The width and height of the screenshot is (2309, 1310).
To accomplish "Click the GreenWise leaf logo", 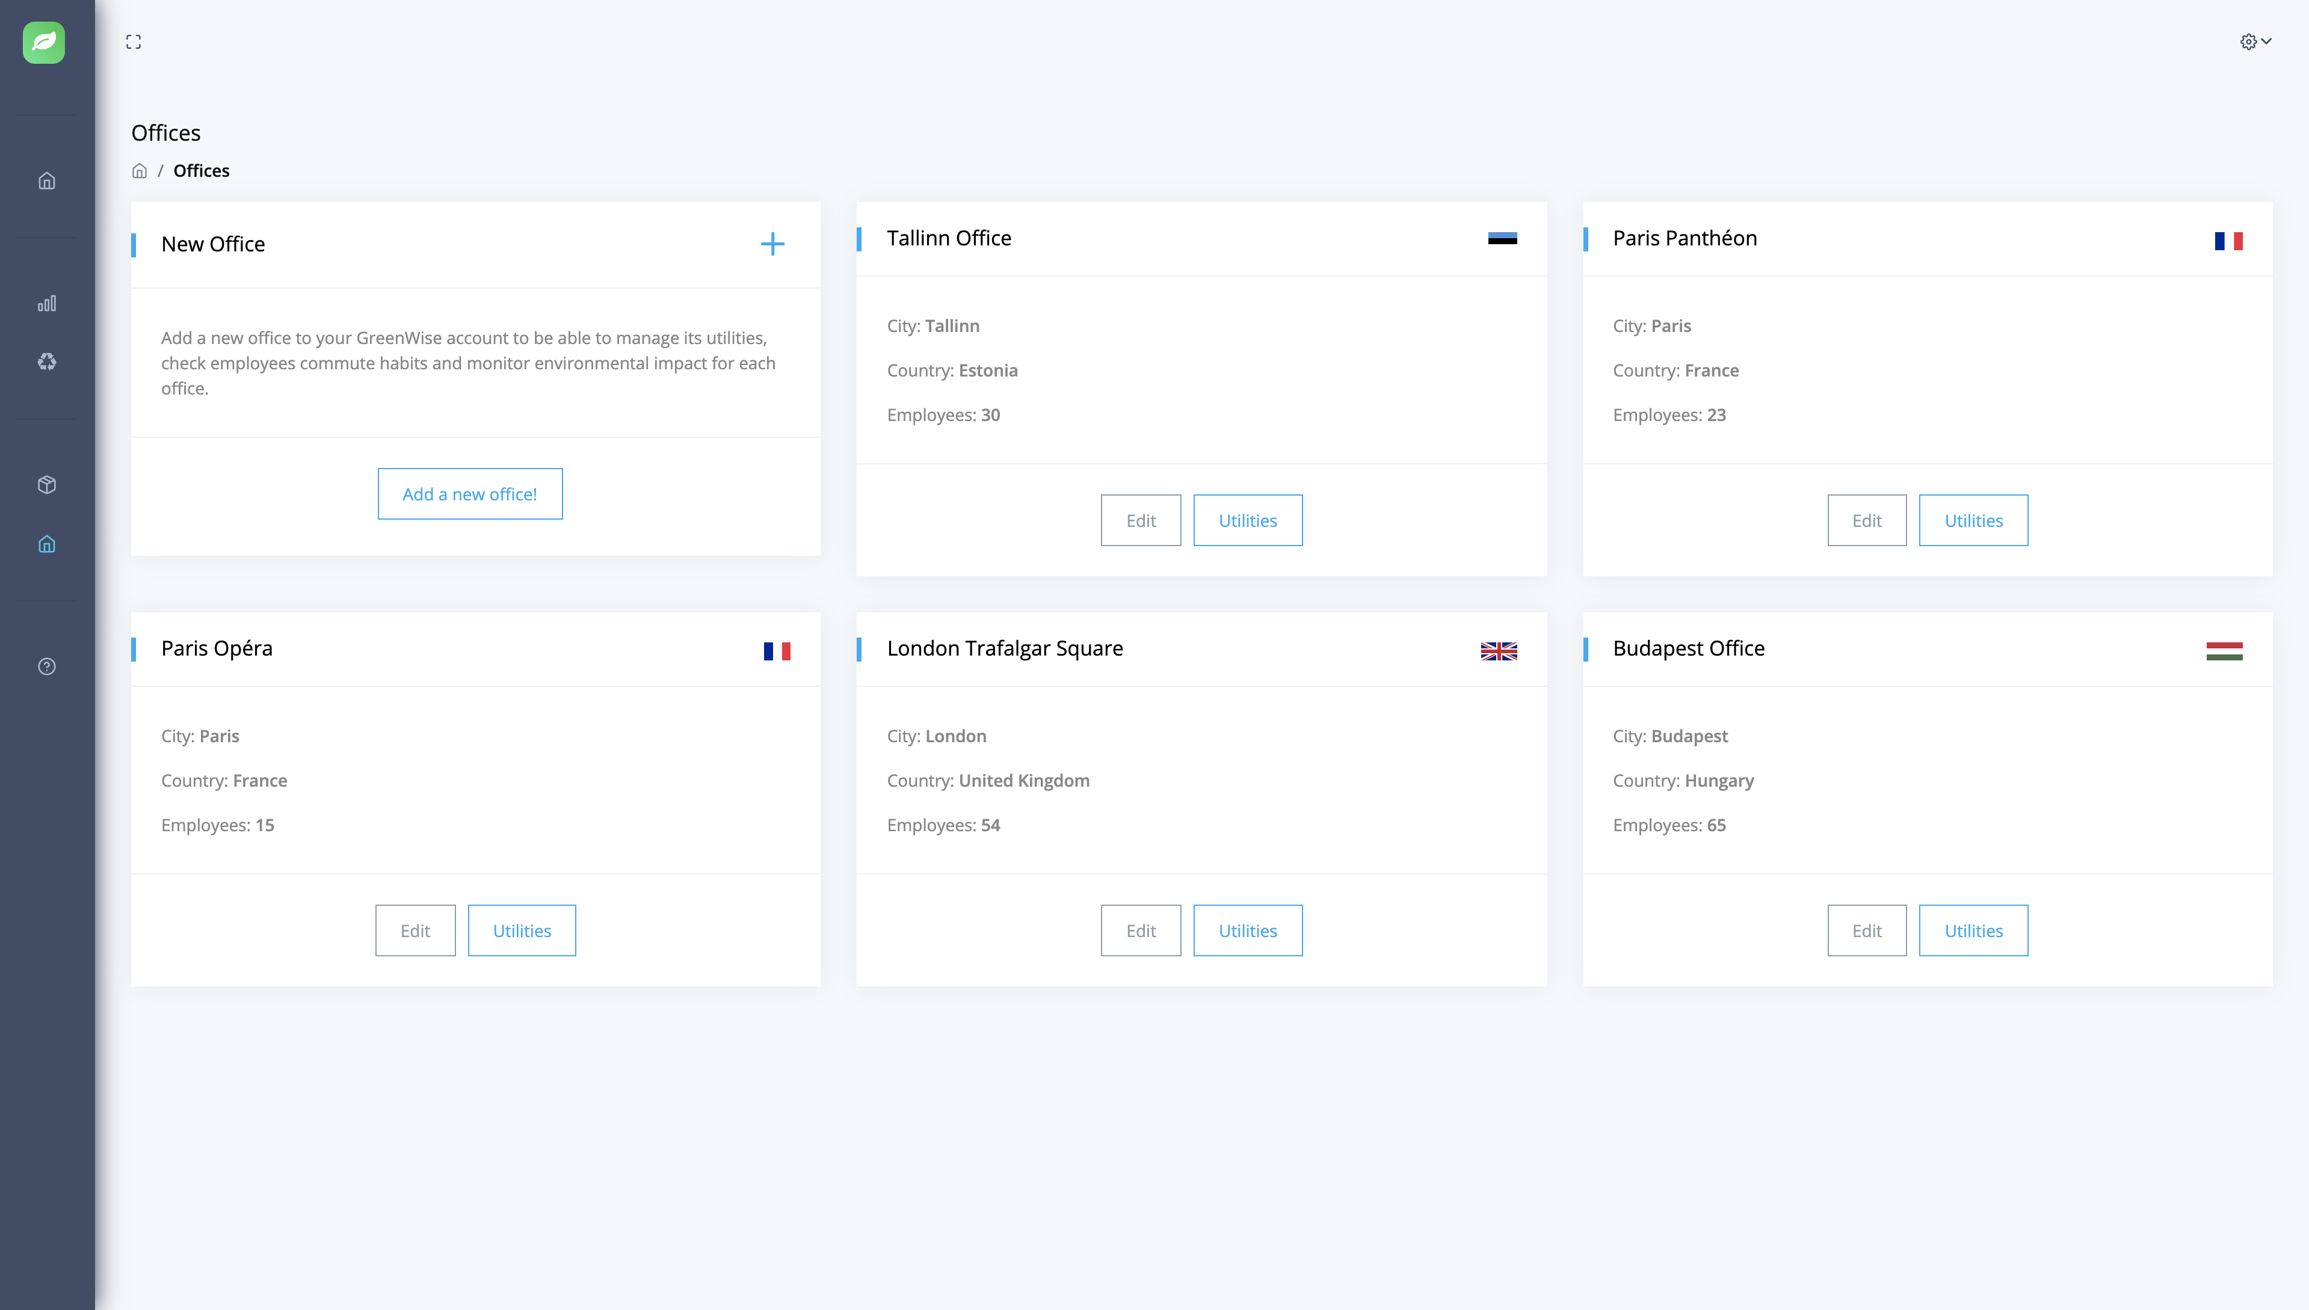I will (x=43, y=42).
